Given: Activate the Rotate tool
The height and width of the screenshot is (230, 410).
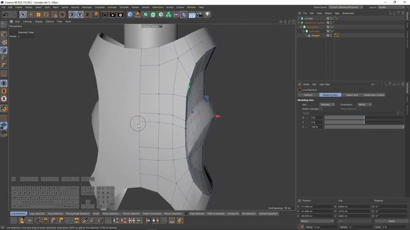Looking at the screenshot, I should point(46,15).
